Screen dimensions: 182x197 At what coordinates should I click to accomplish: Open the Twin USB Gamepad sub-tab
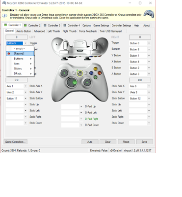[111, 31]
